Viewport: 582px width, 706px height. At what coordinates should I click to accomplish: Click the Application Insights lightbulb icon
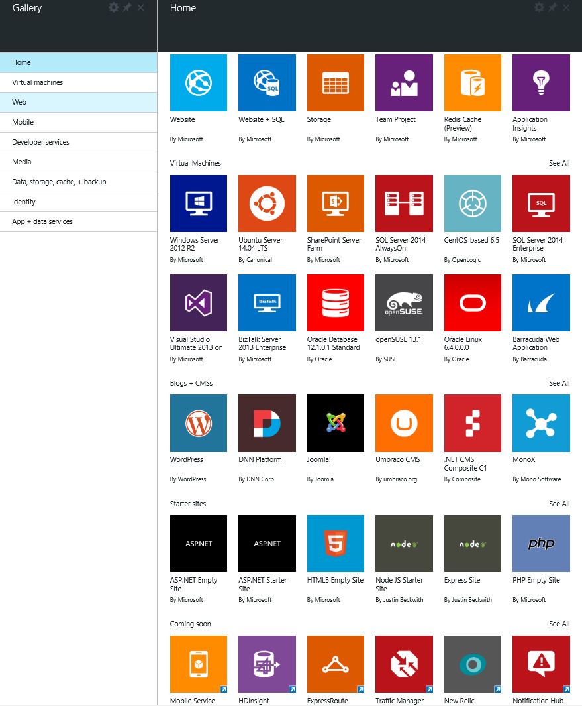pos(541,83)
